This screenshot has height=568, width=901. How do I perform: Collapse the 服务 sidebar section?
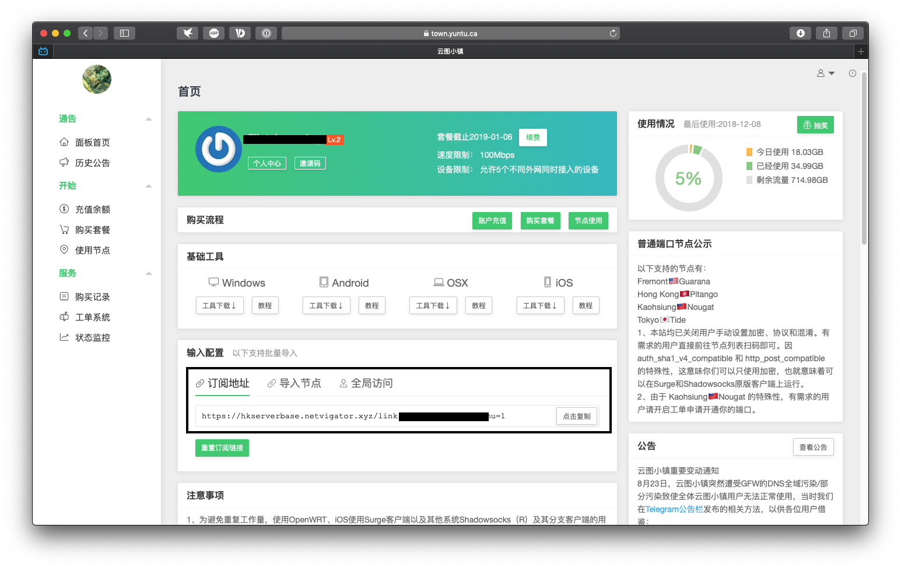pos(149,273)
